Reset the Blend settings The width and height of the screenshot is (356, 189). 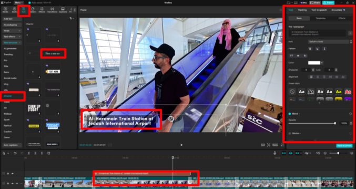[351, 114]
